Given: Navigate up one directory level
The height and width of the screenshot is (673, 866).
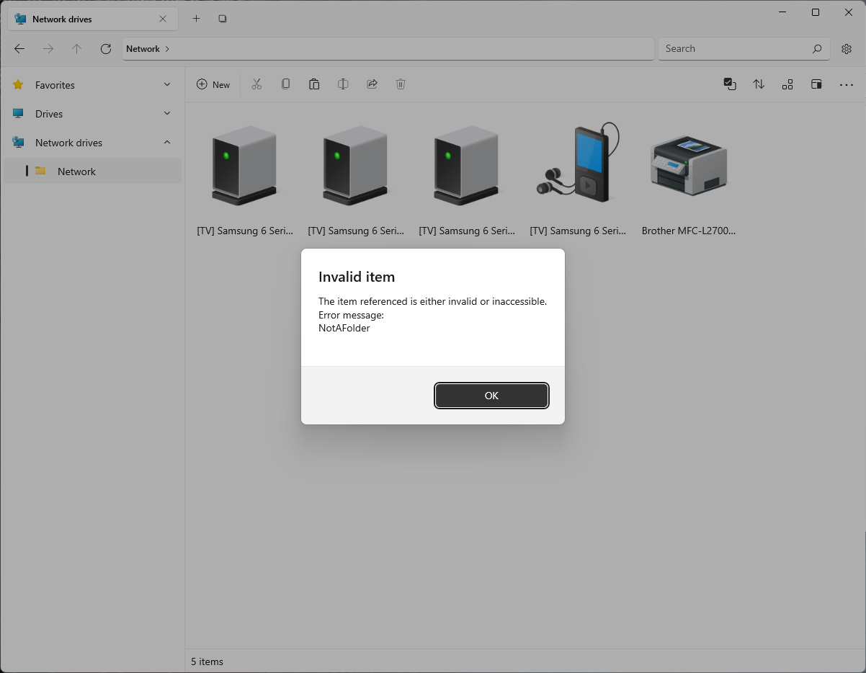Looking at the screenshot, I should tap(77, 49).
